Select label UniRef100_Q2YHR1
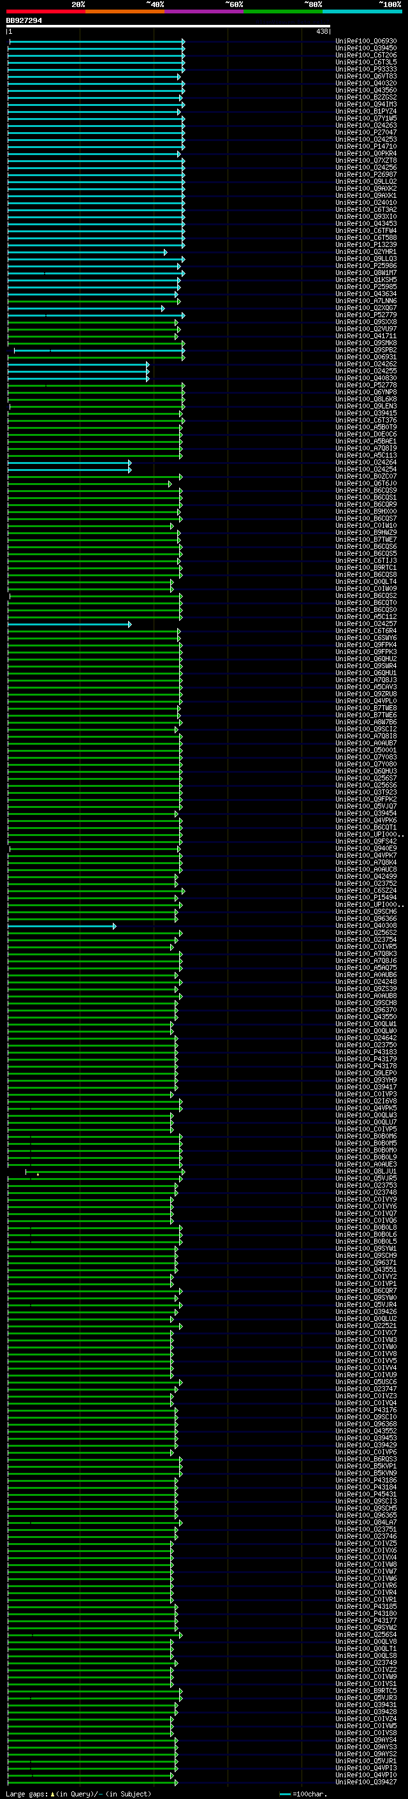The width and height of the screenshot is (408, 1799). [366, 251]
